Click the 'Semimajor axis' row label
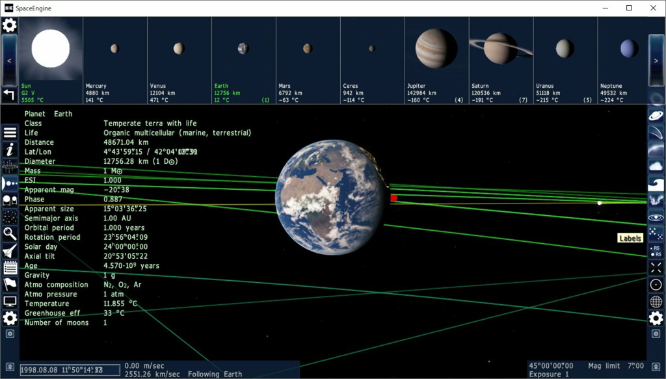This screenshot has width=666, height=379. 51,218
